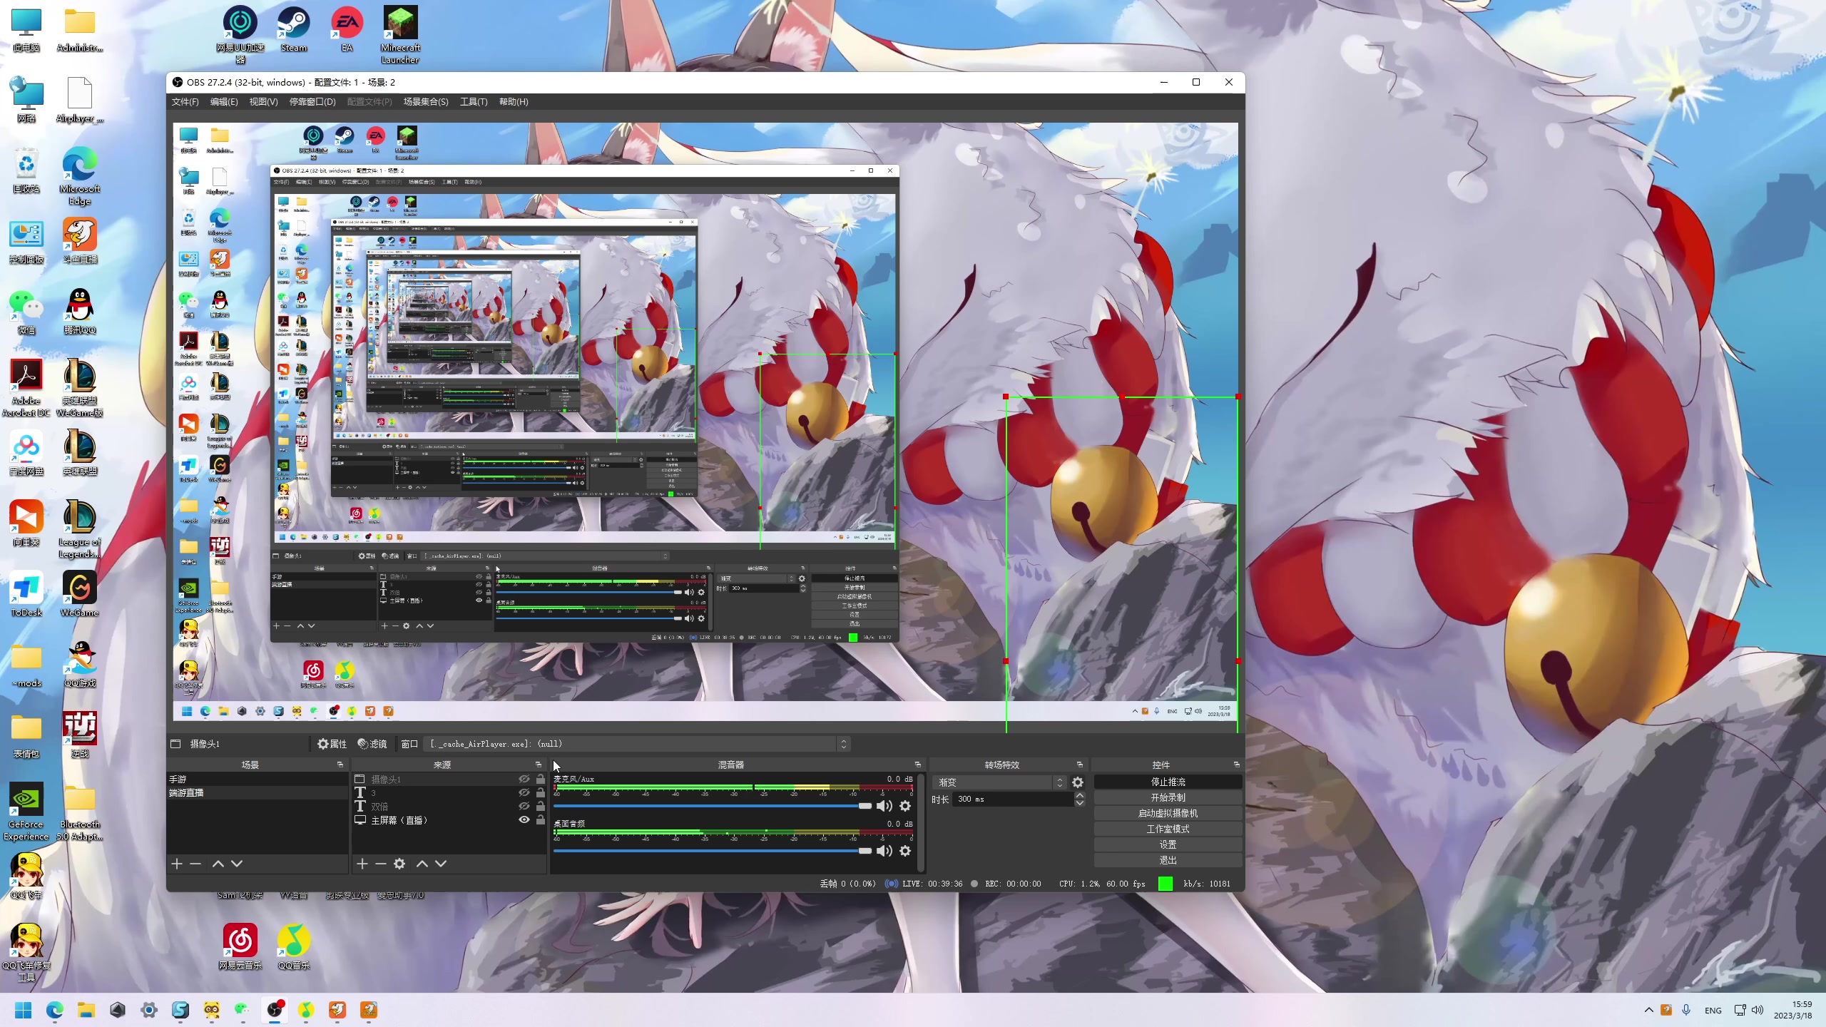Click OBS icon in Windows taskbar

point(275,1010)
